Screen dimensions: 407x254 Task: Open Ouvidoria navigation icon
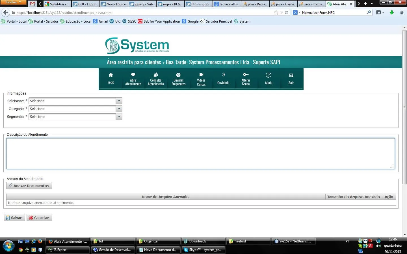[x=223, y=75]
